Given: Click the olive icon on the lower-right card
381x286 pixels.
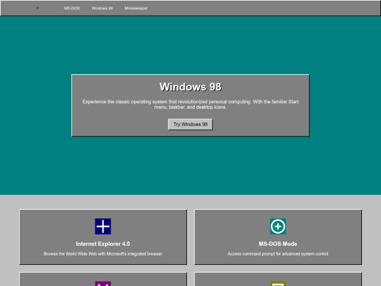Looking at the screenshot, I should (278, 284).
